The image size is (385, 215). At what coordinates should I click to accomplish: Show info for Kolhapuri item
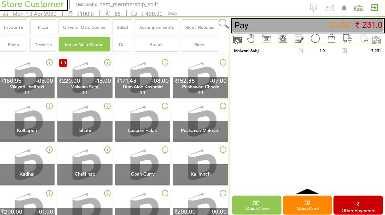pyautogui.click(x=49, y=106)
